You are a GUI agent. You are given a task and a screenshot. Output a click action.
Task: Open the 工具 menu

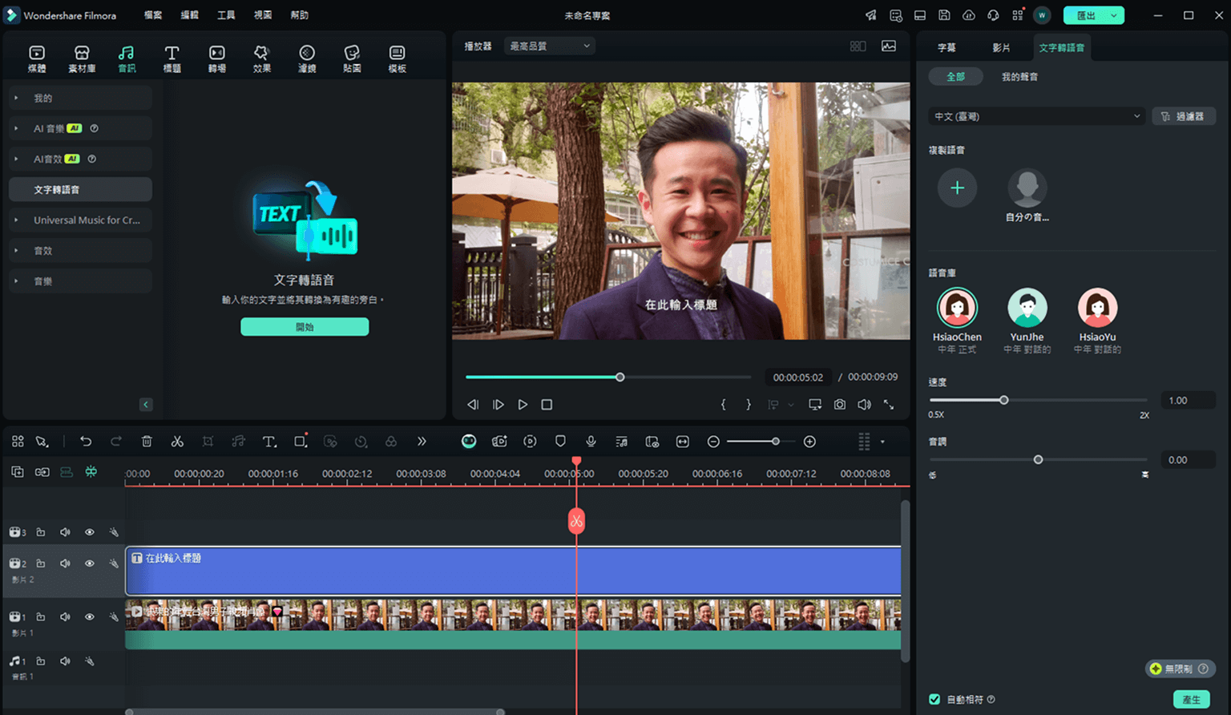click(226, 15)
